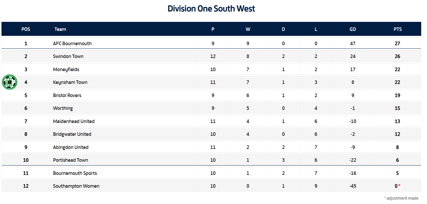427x204 pixels.
Task: Select Keynsham Town in the table
Action: tap(70, 82)
